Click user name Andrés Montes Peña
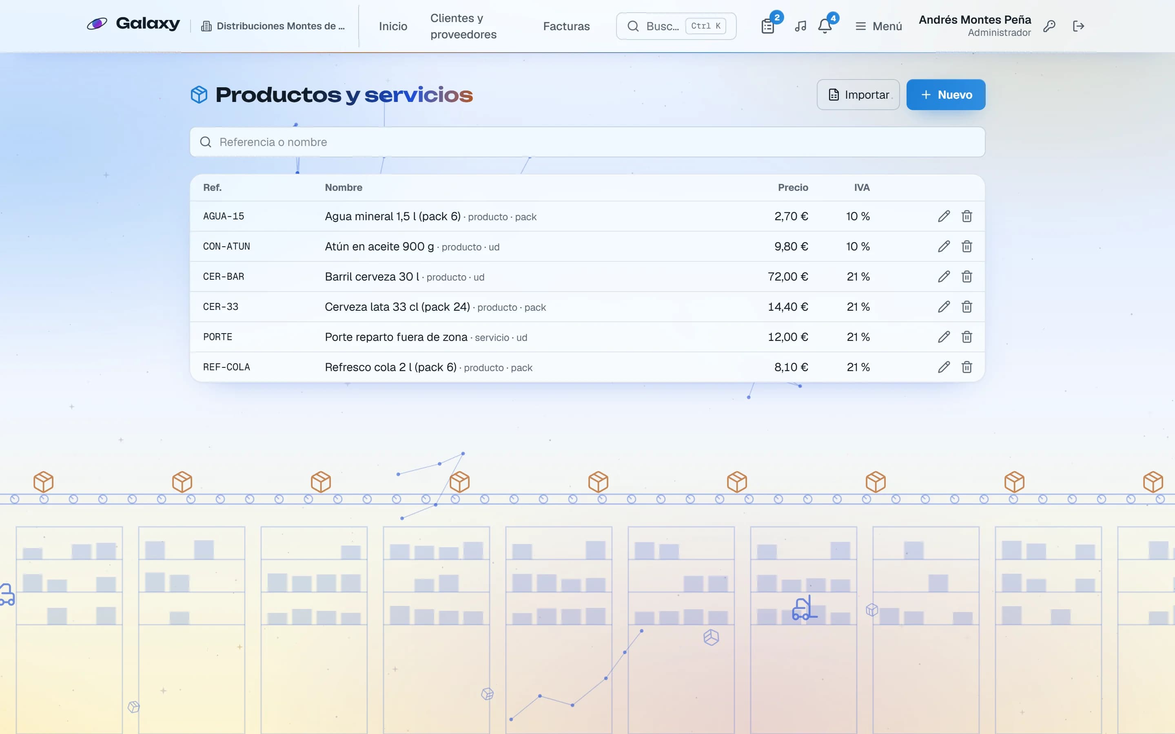Viewport: 1175px width, 734px height. click(974, 20)
